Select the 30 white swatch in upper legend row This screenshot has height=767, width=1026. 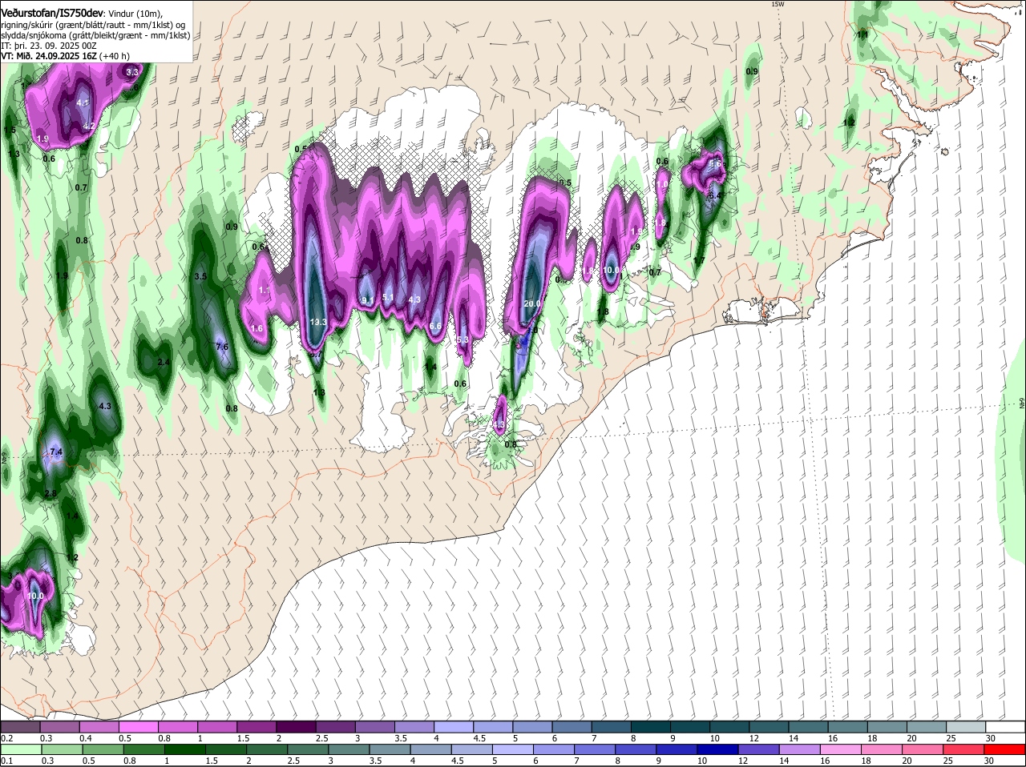pos(1004,726)
